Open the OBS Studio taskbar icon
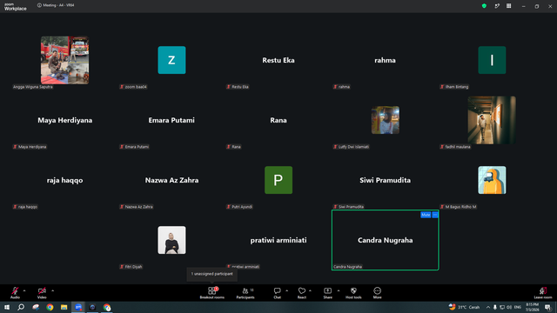This screenshot has width=557, height=313. point(92,307)
